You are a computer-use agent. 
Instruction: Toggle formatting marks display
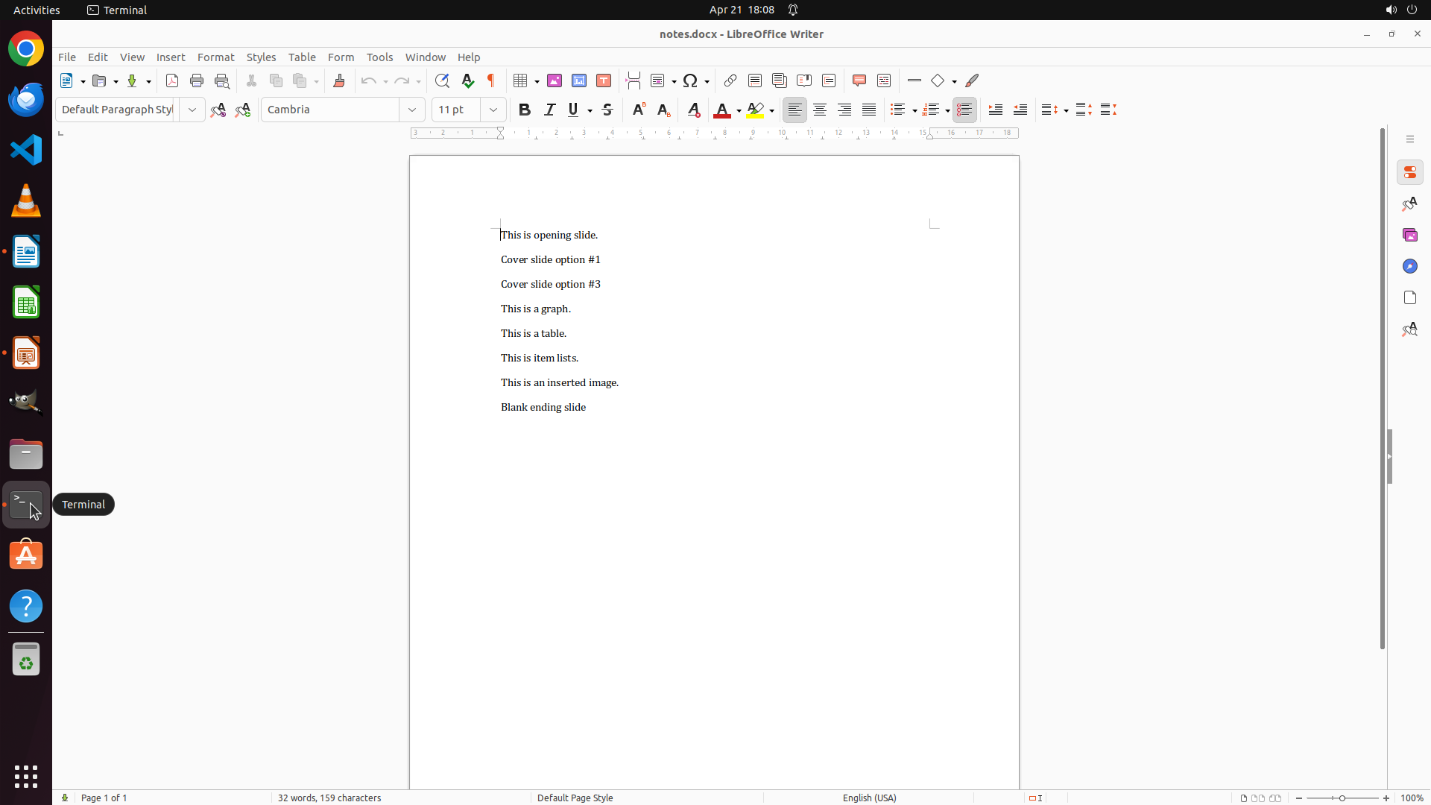pyautogui.click(x=491, y=80)
